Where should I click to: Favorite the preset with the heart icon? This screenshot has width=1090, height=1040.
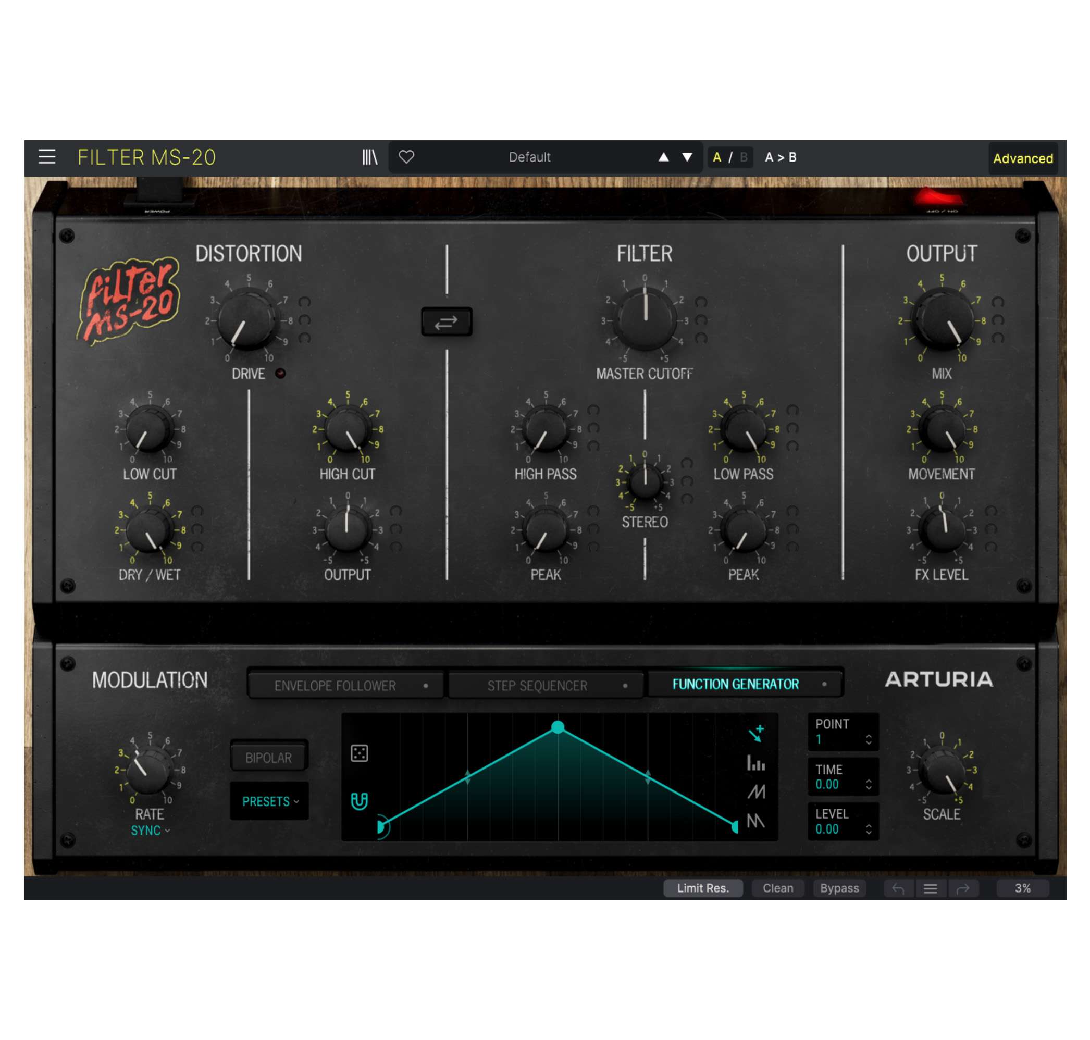coord(406,157)
